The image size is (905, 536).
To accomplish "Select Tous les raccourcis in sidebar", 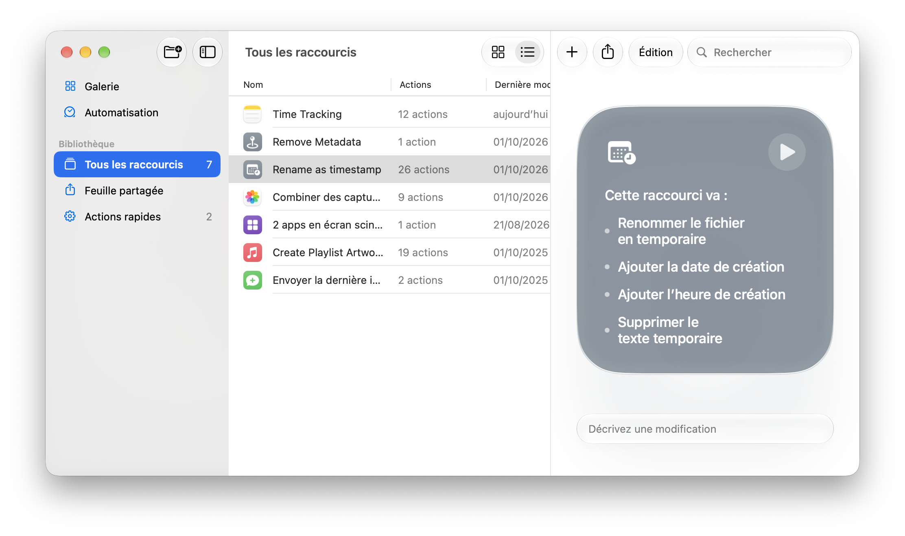I will point(137,164).
